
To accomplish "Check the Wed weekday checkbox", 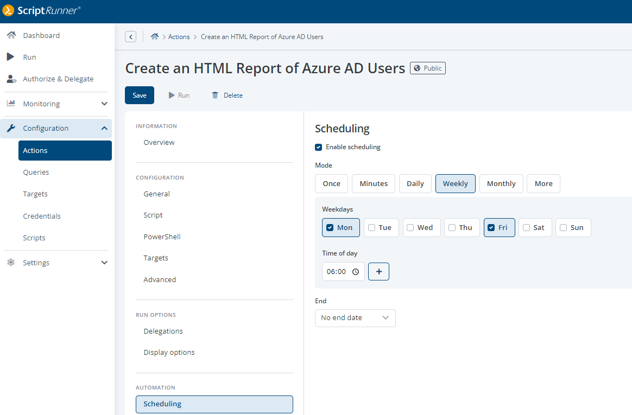I will (x=410, y=228).
